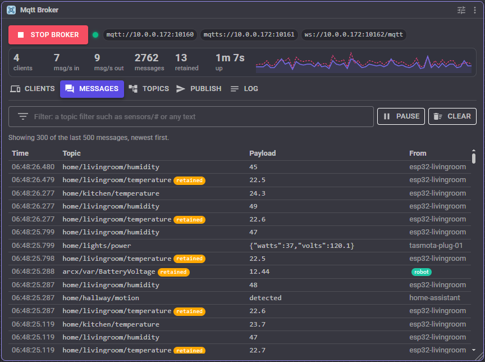Pause the message stream
485x362 pixels.
pyautogui.click(x=401, y=116)
